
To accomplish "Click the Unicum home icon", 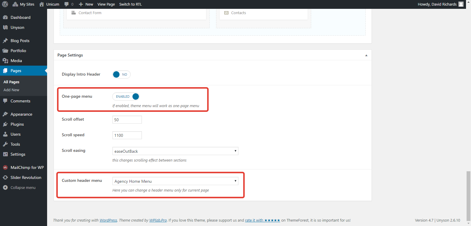I will pyautogui.click(x=42, y=4).
